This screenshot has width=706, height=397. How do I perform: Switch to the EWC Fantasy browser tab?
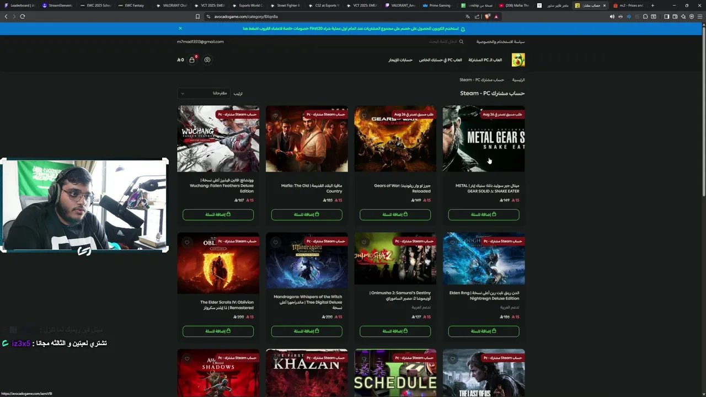pos(134,6)
